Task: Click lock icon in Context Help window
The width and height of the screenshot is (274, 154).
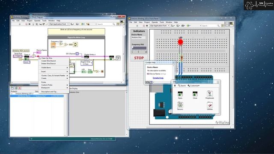Action: pyautogui.click(x=149, y=82)
